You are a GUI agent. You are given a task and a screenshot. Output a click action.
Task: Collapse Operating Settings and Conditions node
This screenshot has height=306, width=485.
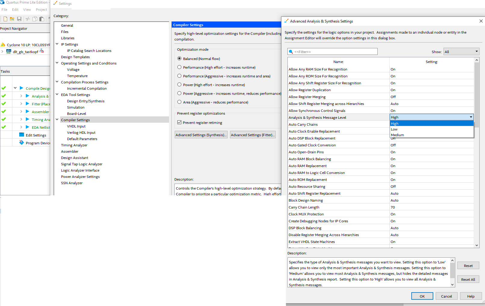click(57, 63)
